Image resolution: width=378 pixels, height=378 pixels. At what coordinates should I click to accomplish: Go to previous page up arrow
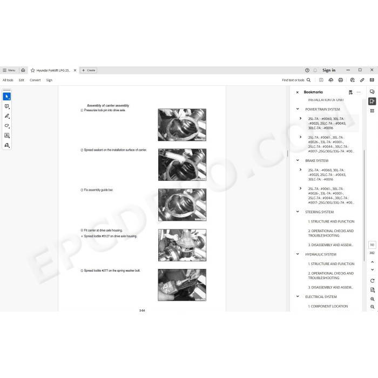click(x=372, y=262)
